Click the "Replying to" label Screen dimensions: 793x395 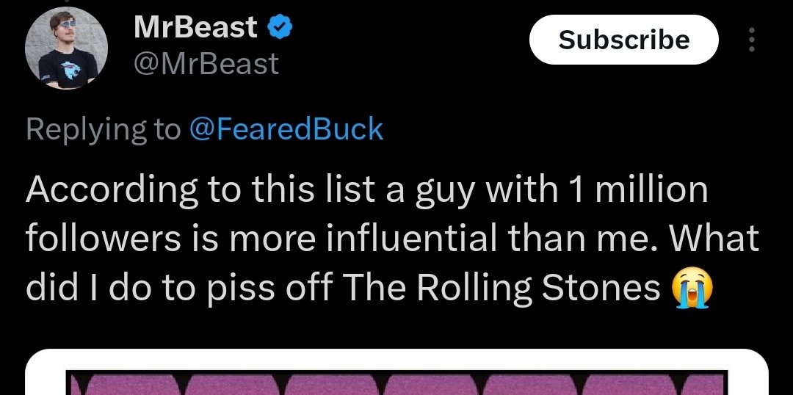click(103, 129)
